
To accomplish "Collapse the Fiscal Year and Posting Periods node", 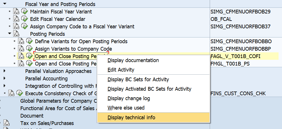I will 5,4.
